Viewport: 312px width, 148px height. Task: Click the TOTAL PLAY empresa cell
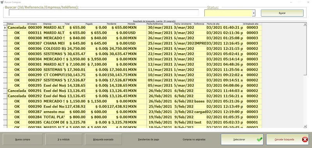coord(54,117)
